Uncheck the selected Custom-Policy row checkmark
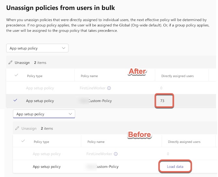218x177 pixels. [x=15, y=101]
